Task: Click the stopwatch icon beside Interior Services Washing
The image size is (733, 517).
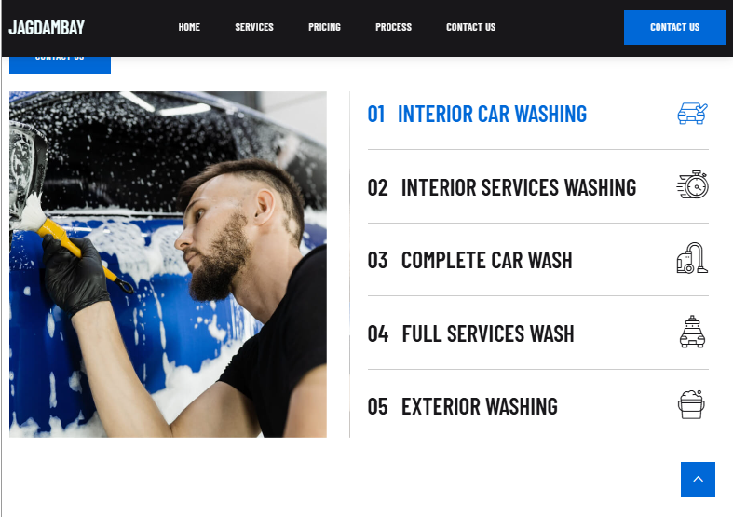Action: [692, 184]
